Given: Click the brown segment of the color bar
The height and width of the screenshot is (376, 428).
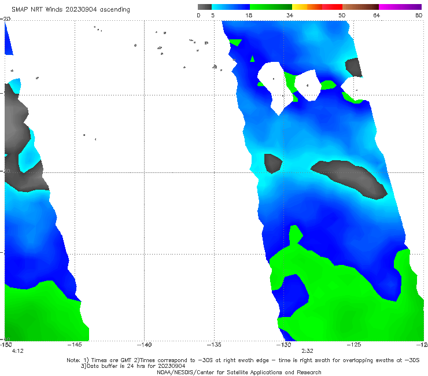Looking at the screenshot, I should click(x=360, y=7).
